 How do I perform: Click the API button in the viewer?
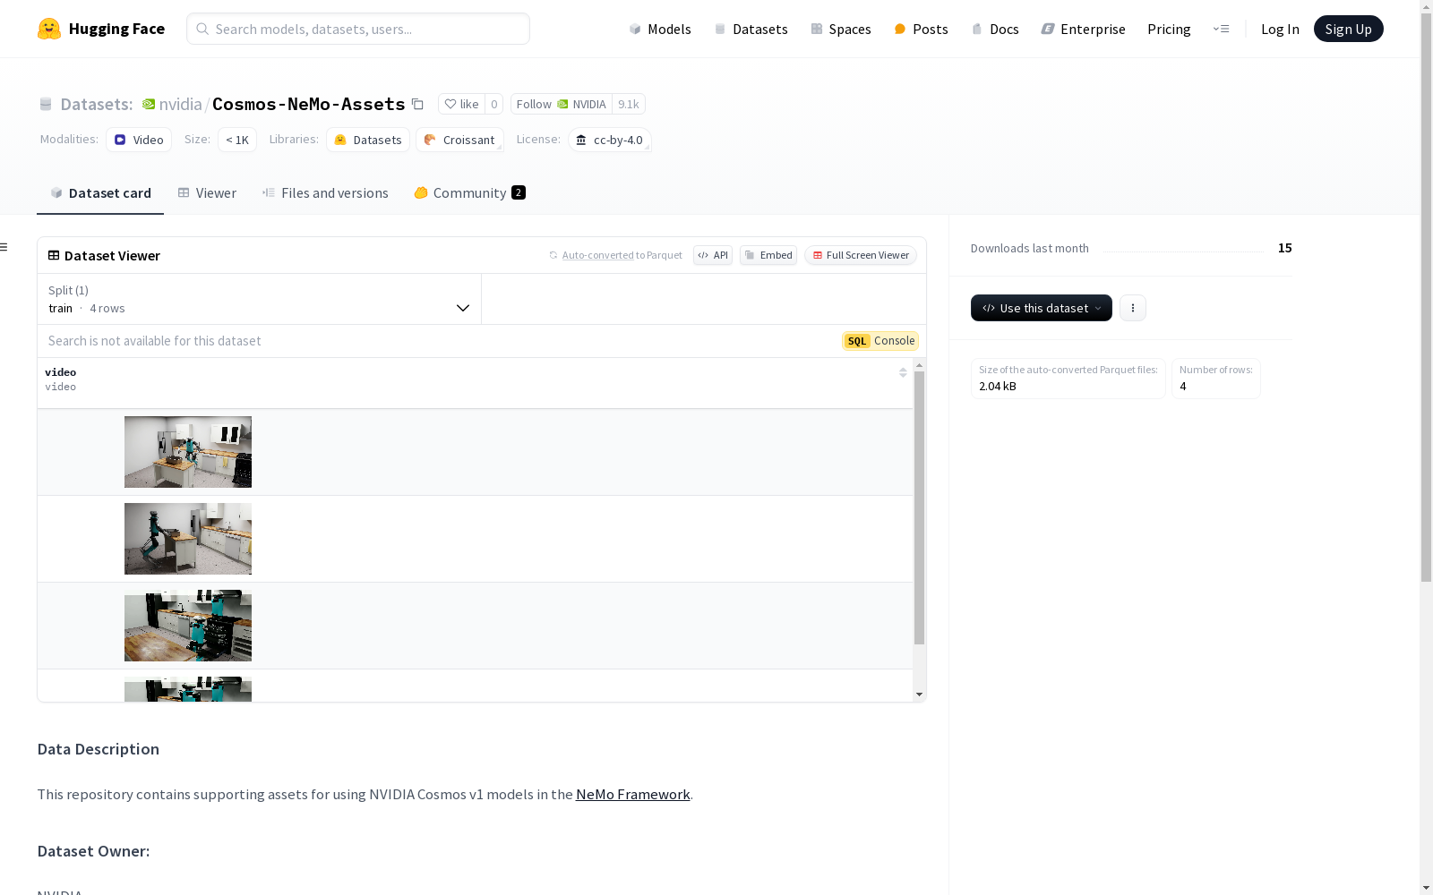713,255
